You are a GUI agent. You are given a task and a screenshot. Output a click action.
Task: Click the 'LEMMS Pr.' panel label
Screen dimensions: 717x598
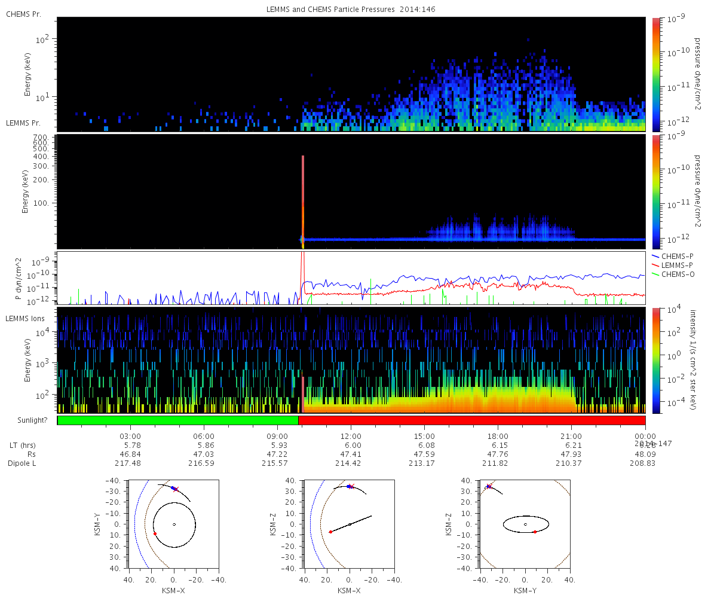coord(24,123)
